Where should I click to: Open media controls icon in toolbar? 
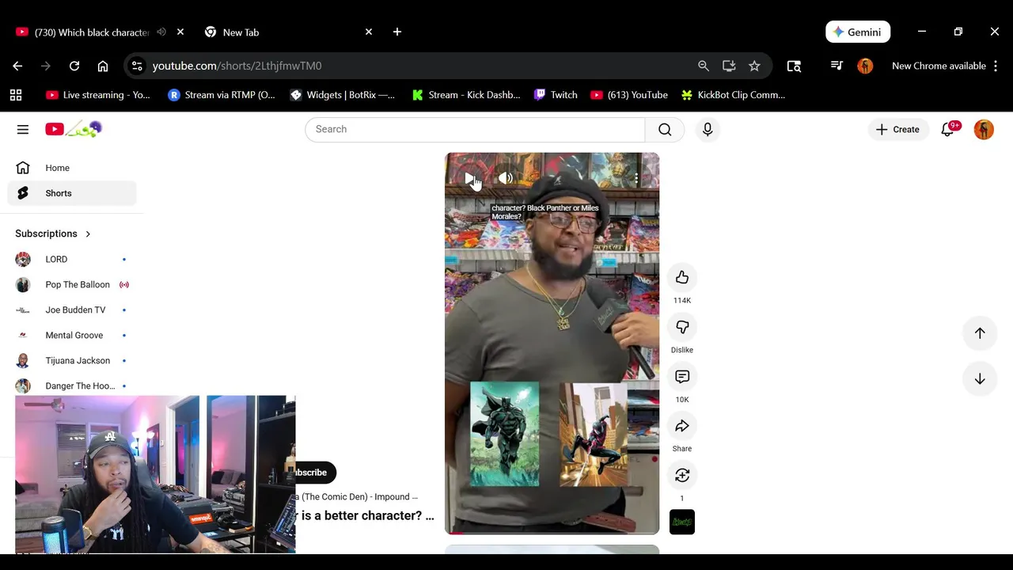click(x=837, y=66)
